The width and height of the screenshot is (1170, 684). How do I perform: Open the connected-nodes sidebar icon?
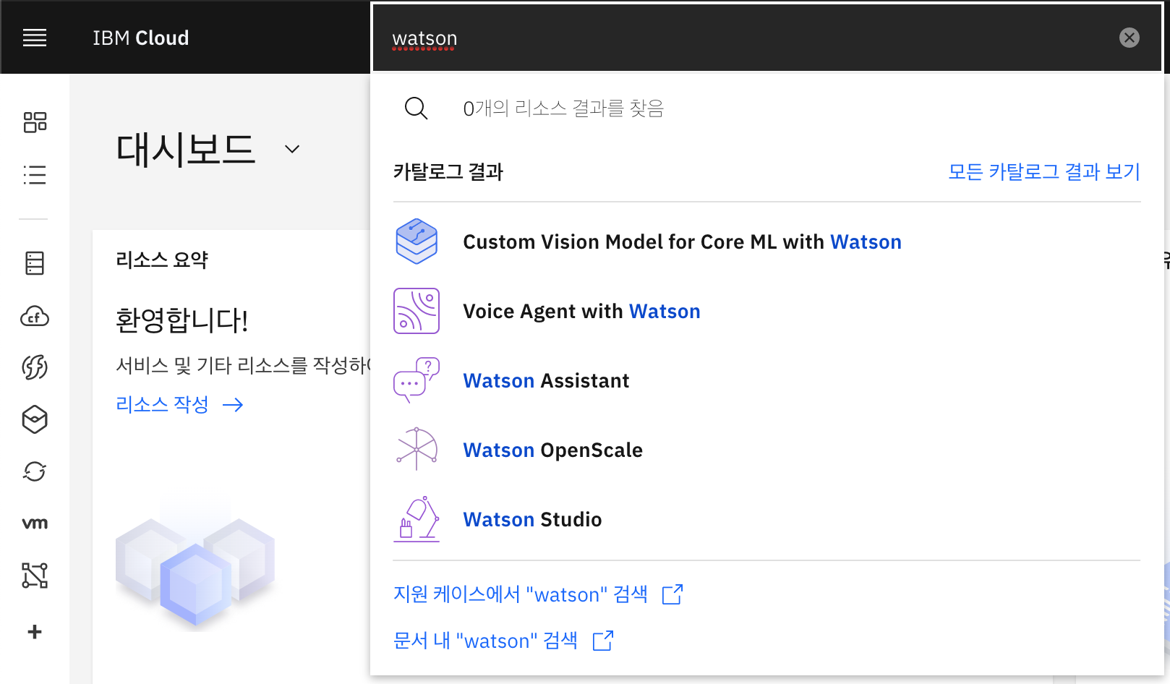tap(35, 576)
